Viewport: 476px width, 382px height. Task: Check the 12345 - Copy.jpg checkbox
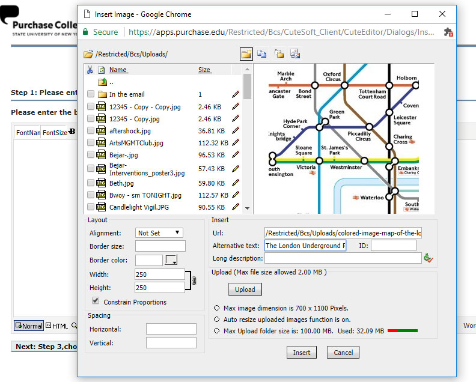[x=91, y=118]
